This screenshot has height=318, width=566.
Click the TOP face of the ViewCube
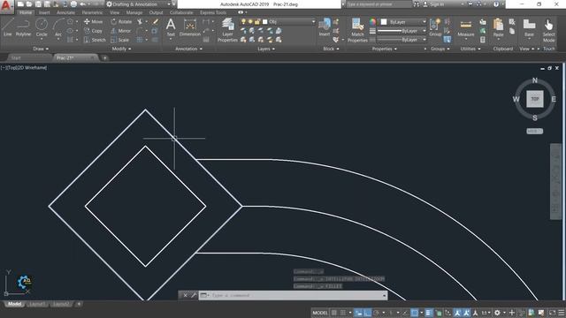[x=534, y=99]
